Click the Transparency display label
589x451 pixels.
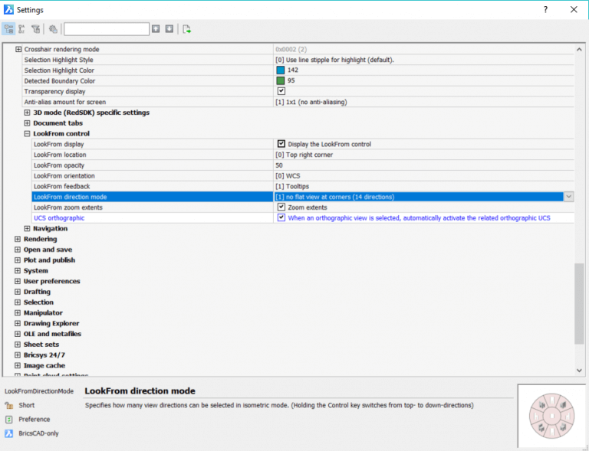click(x=55, y=91)
